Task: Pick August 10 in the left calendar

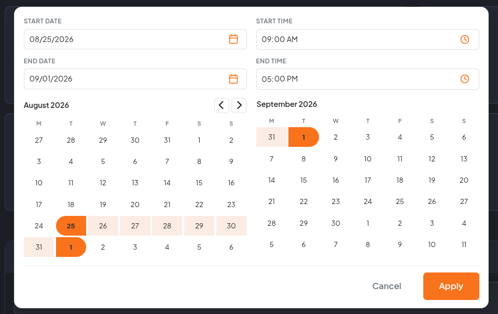Action: (39, 183)
